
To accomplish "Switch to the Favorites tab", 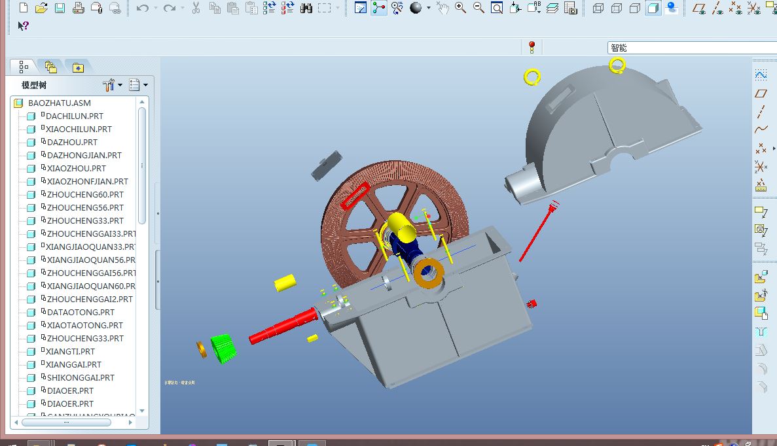I will click(78, 67).
